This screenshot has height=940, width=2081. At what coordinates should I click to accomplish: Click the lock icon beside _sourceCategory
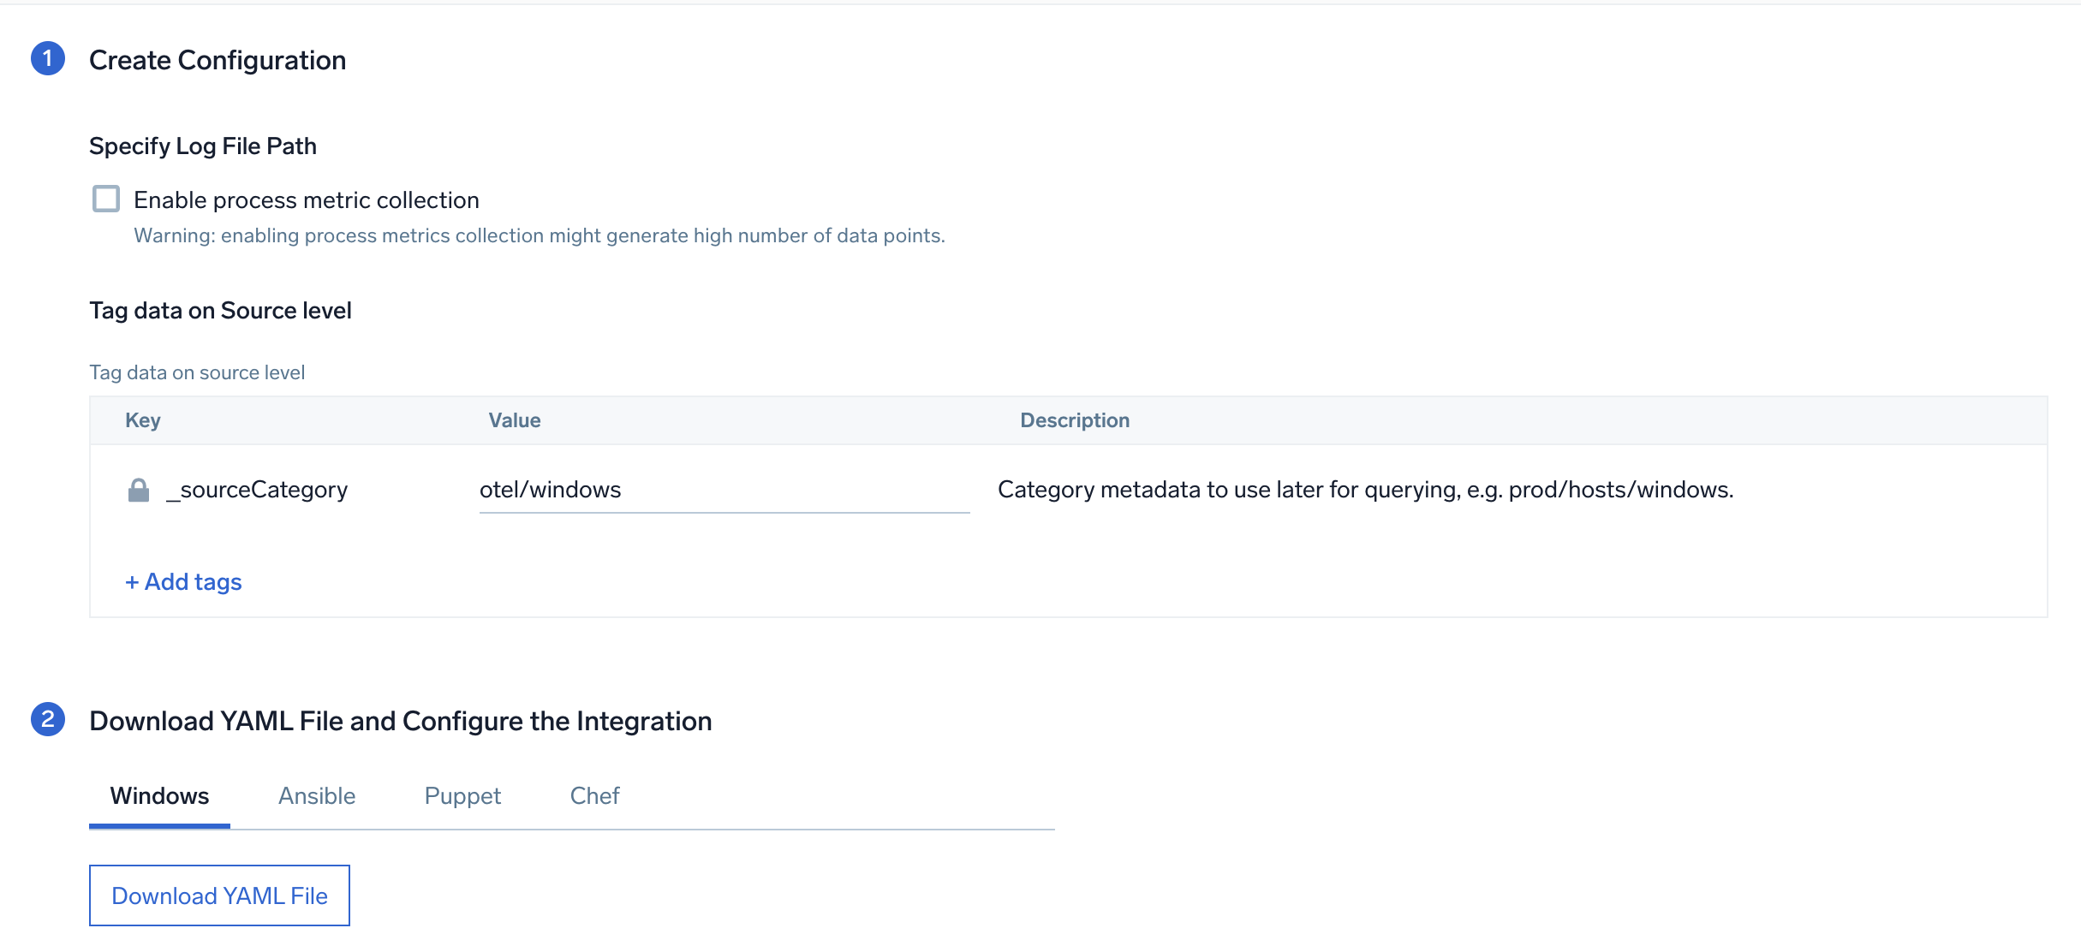[x=139, y=490]
